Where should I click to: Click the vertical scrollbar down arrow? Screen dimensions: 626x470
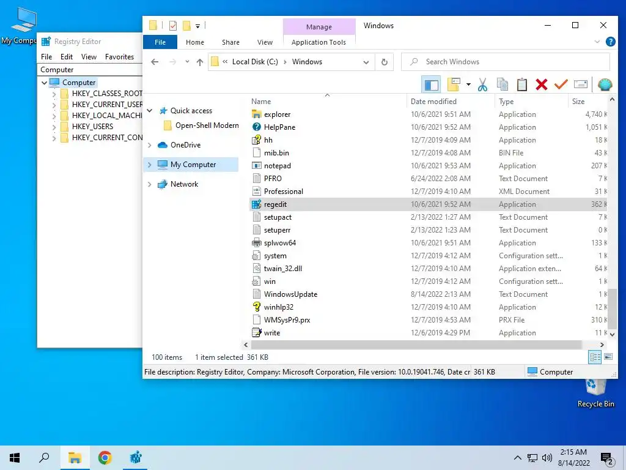(x=612, y=335)
